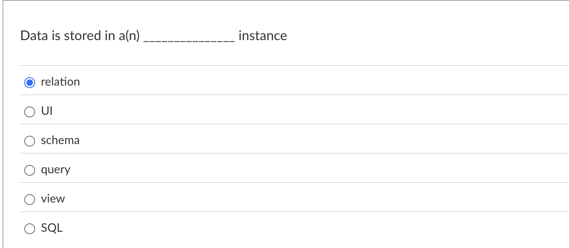569x248 pixels.
Task: Click the view answer label
Action: (53, 199)
